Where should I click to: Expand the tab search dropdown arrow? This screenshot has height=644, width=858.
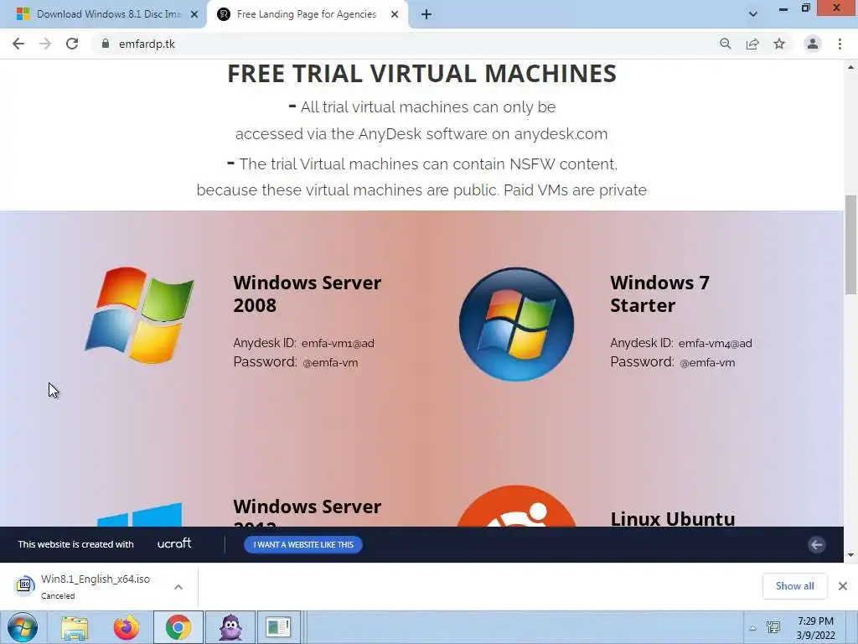point(753,14)
